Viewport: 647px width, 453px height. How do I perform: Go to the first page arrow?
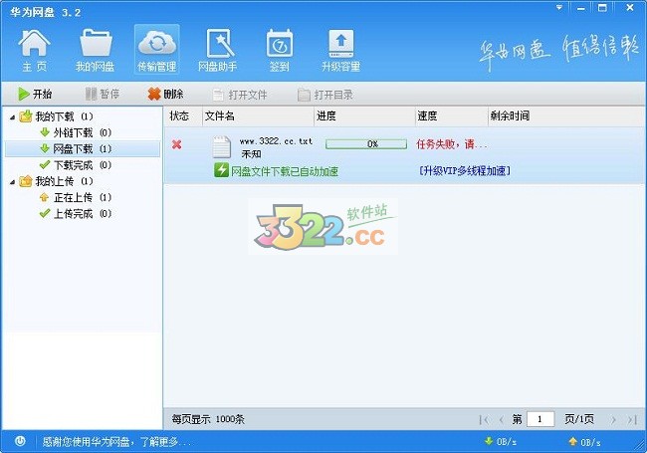[x=484, y=419]
